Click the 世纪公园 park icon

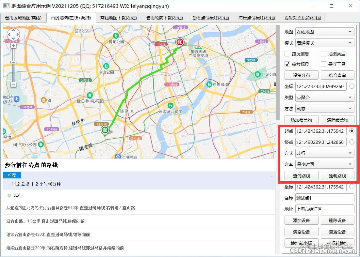(x=258, y=74)
